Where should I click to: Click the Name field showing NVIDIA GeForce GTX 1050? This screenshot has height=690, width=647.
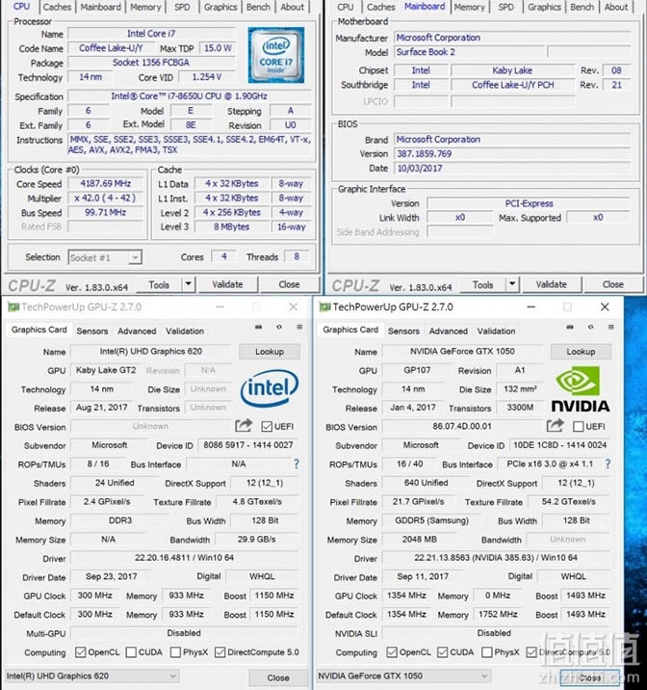click(462, 351)
